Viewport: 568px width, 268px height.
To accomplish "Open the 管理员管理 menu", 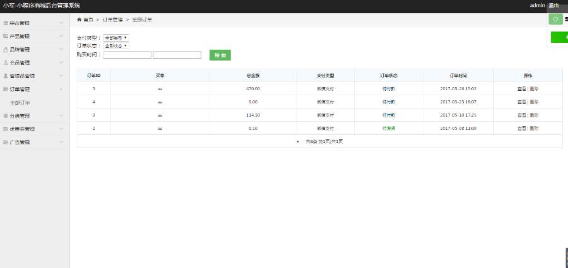I will coord(35,76).
